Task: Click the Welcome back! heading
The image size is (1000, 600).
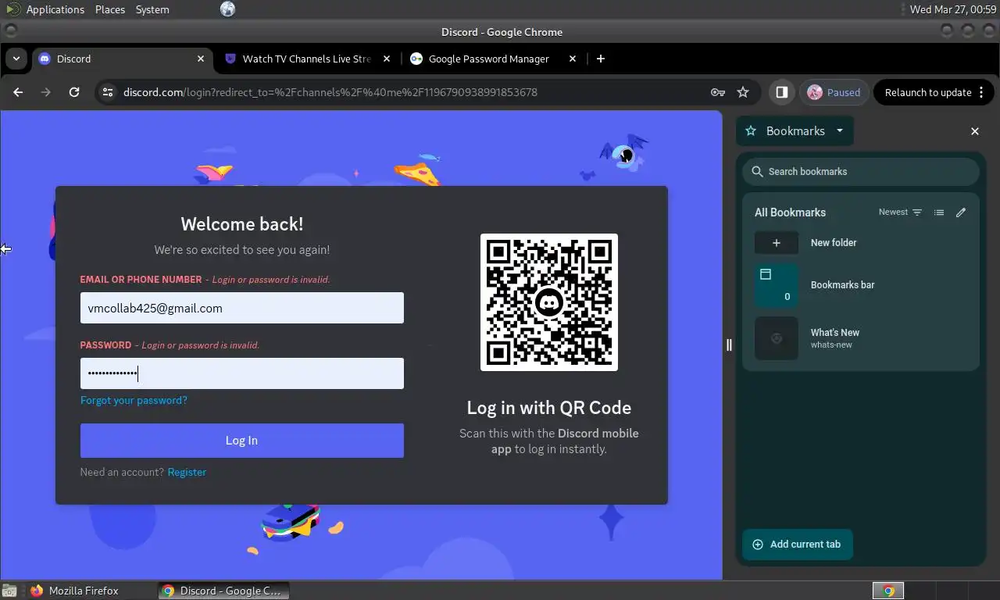Action: click(x=242, y=224)
